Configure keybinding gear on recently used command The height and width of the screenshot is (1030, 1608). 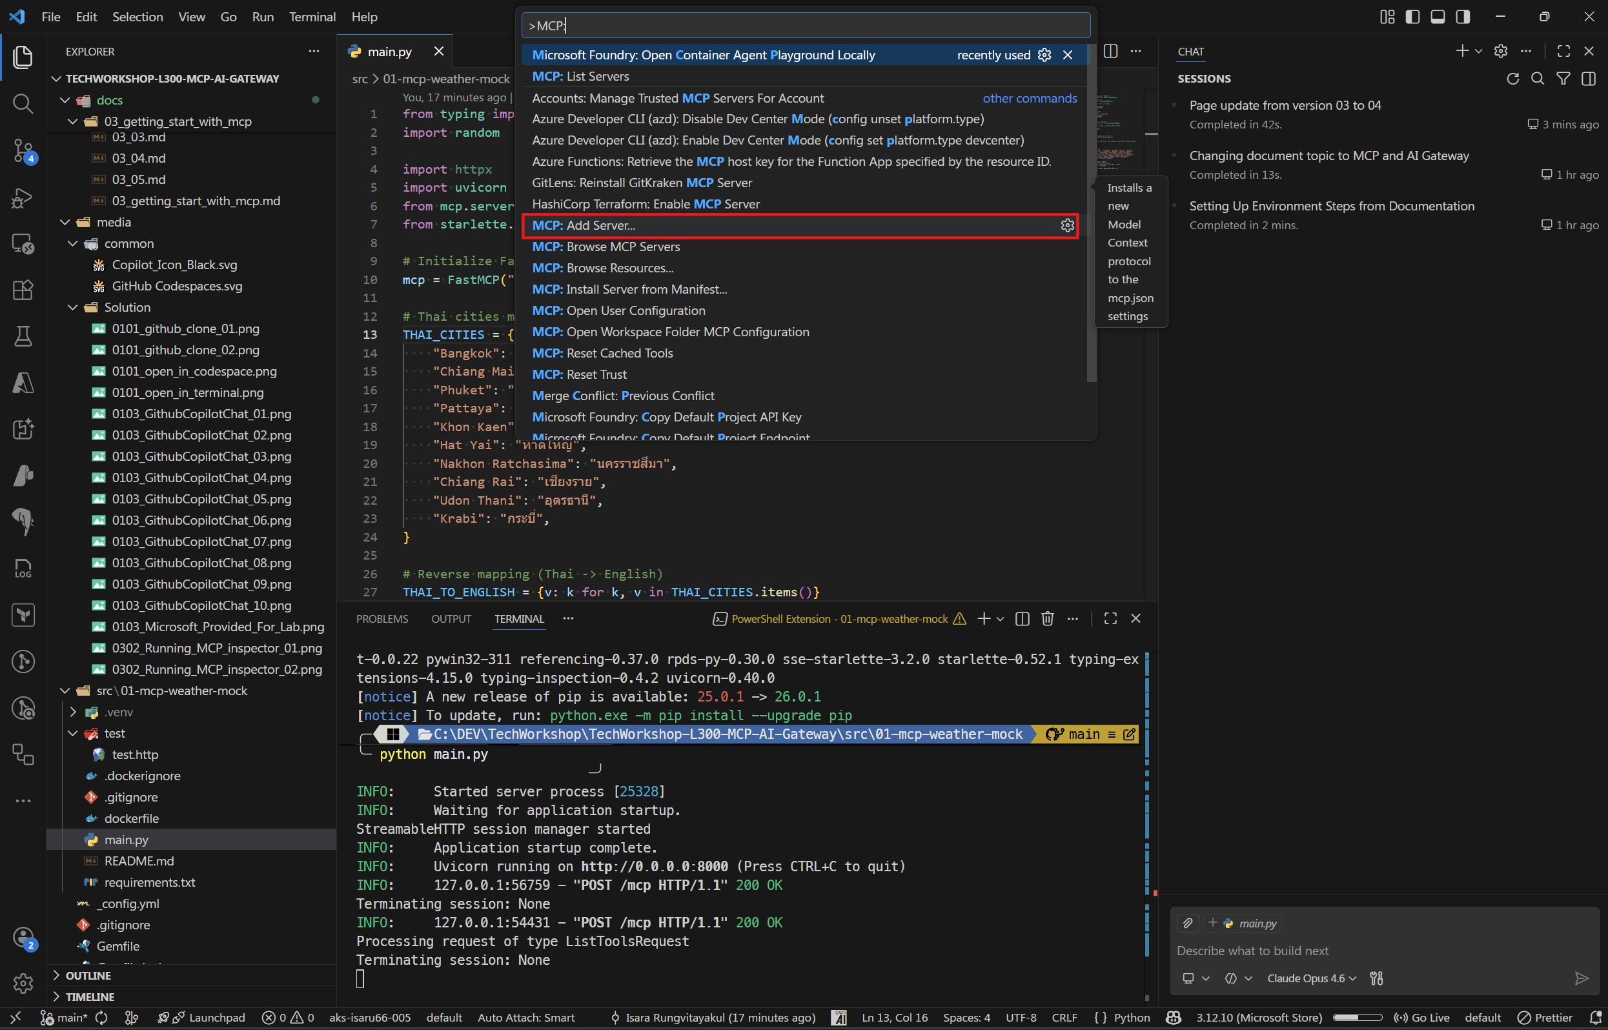(x=1044, y=55)
